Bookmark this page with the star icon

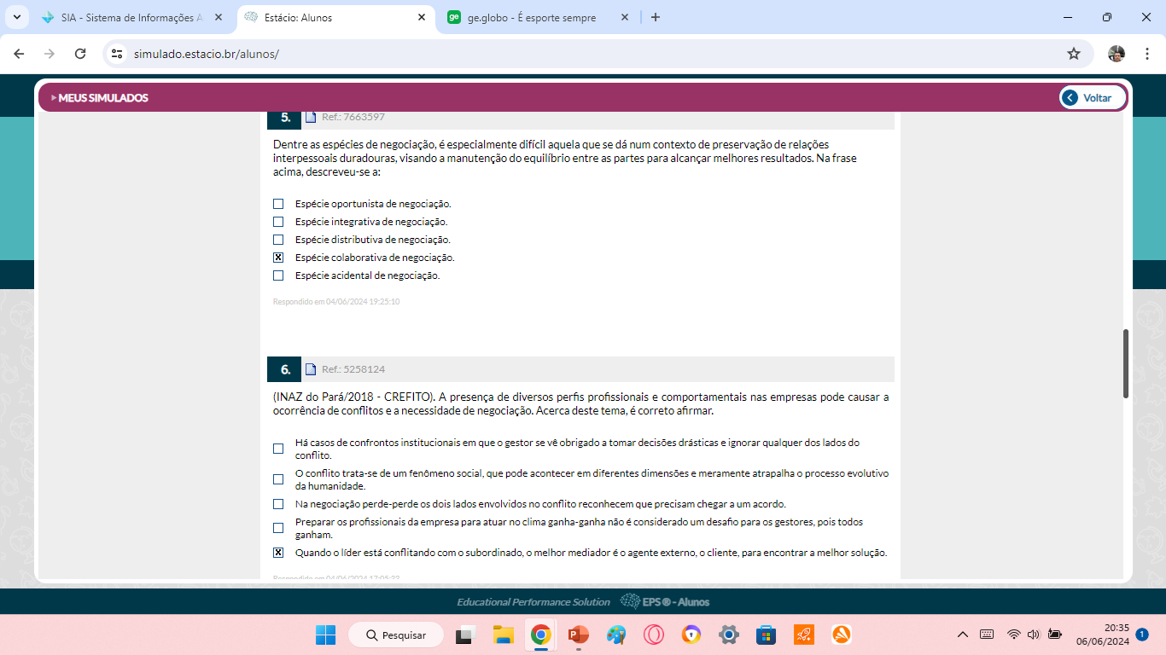click(x=1073, y=54)
